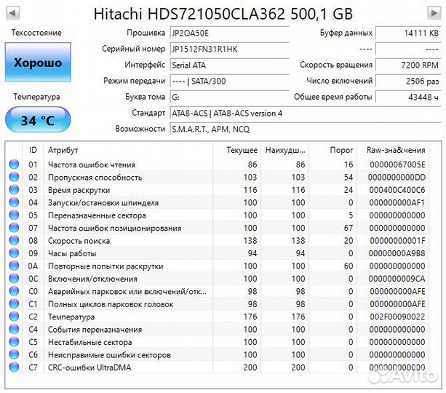Click the transfer mode field SATA/300

[229, 81]
